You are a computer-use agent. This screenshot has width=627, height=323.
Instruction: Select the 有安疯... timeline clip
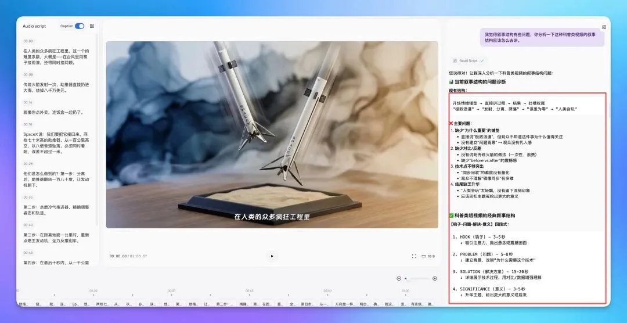coord(416,304)
